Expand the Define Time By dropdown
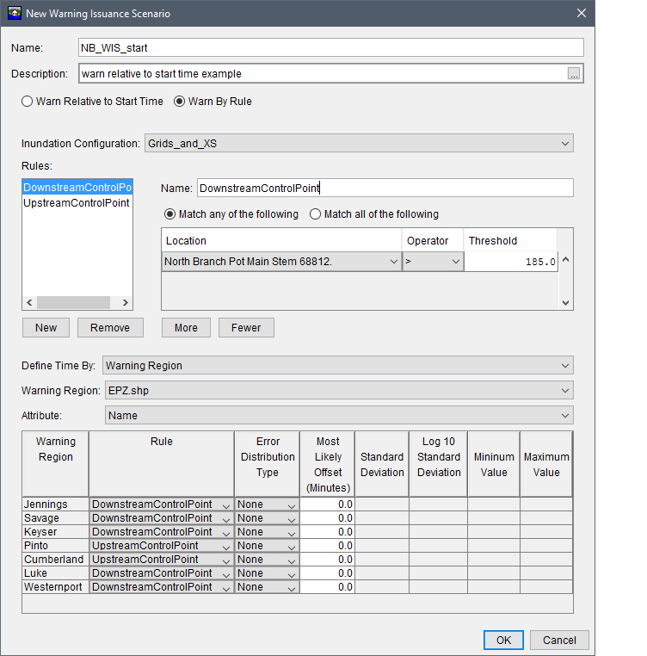Viewport: 647px width, 656px height. click(x=337, y=366)
